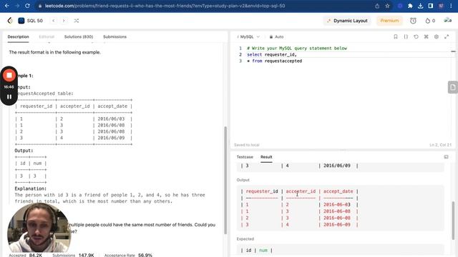Image resolution: width=458 pixels, height=257 pixels.
Task: Click the result panel scrollbar
Action: coord(453,220)
